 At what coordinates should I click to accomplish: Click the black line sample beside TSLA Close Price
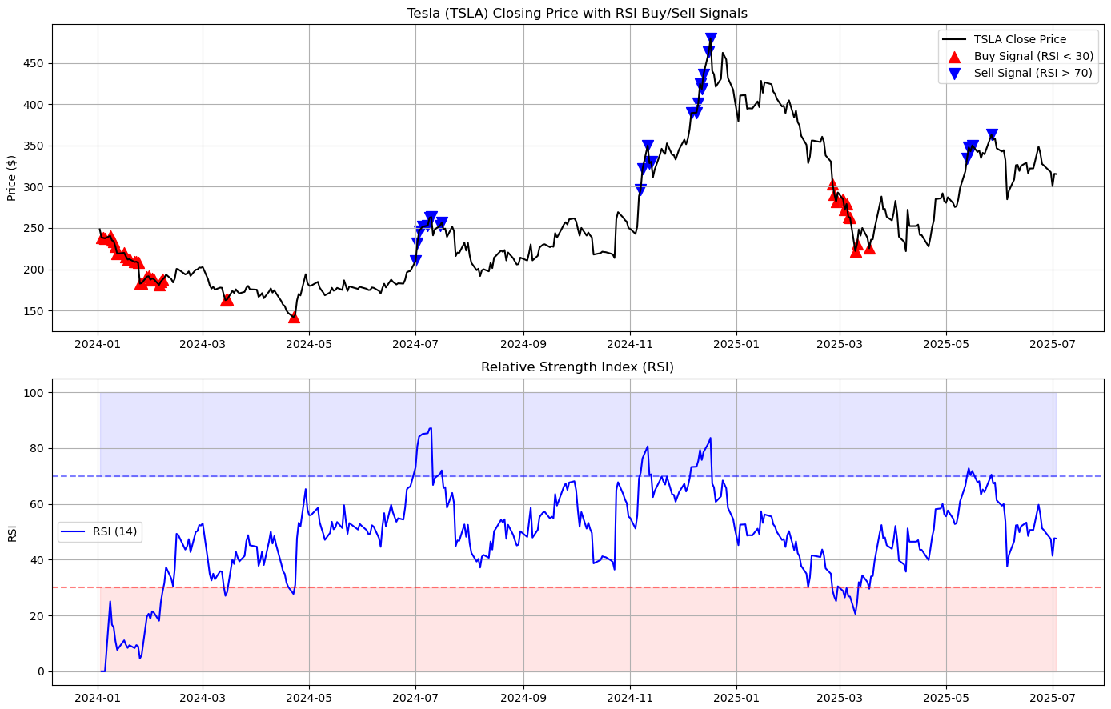tap(953, 39)
